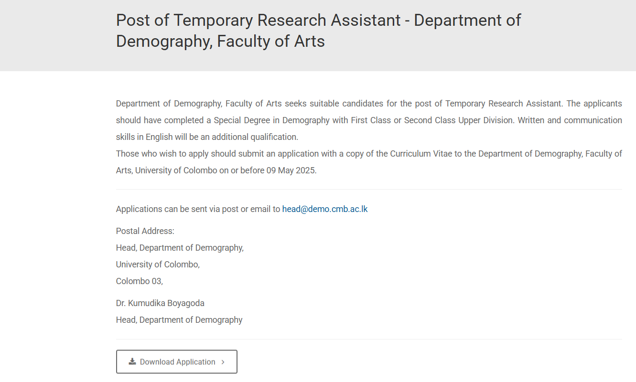The image size is (636, 382).
Task: Click the divider line above Download Application
Action: [x=369, y=339]
